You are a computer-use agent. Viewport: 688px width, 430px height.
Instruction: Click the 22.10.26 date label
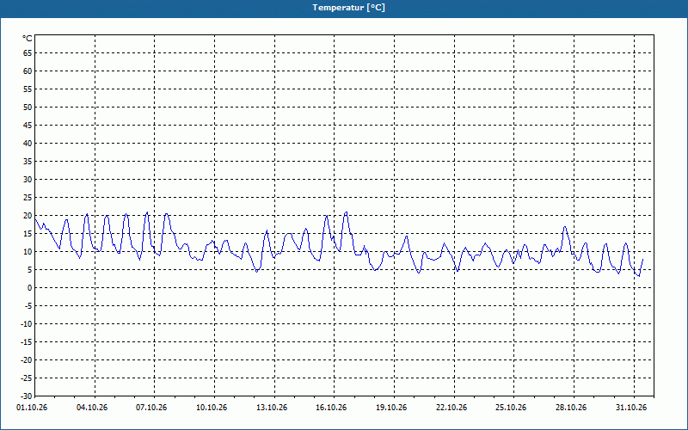coord(451,408)
